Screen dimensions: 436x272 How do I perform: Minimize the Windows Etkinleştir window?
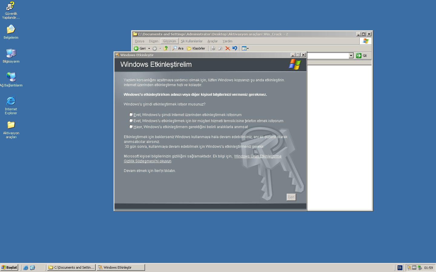coord(293,55)
